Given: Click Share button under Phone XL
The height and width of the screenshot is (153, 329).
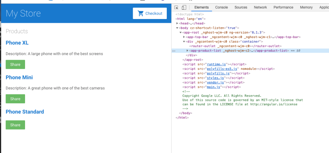Looking at the screenshot, I should point(15,65).
